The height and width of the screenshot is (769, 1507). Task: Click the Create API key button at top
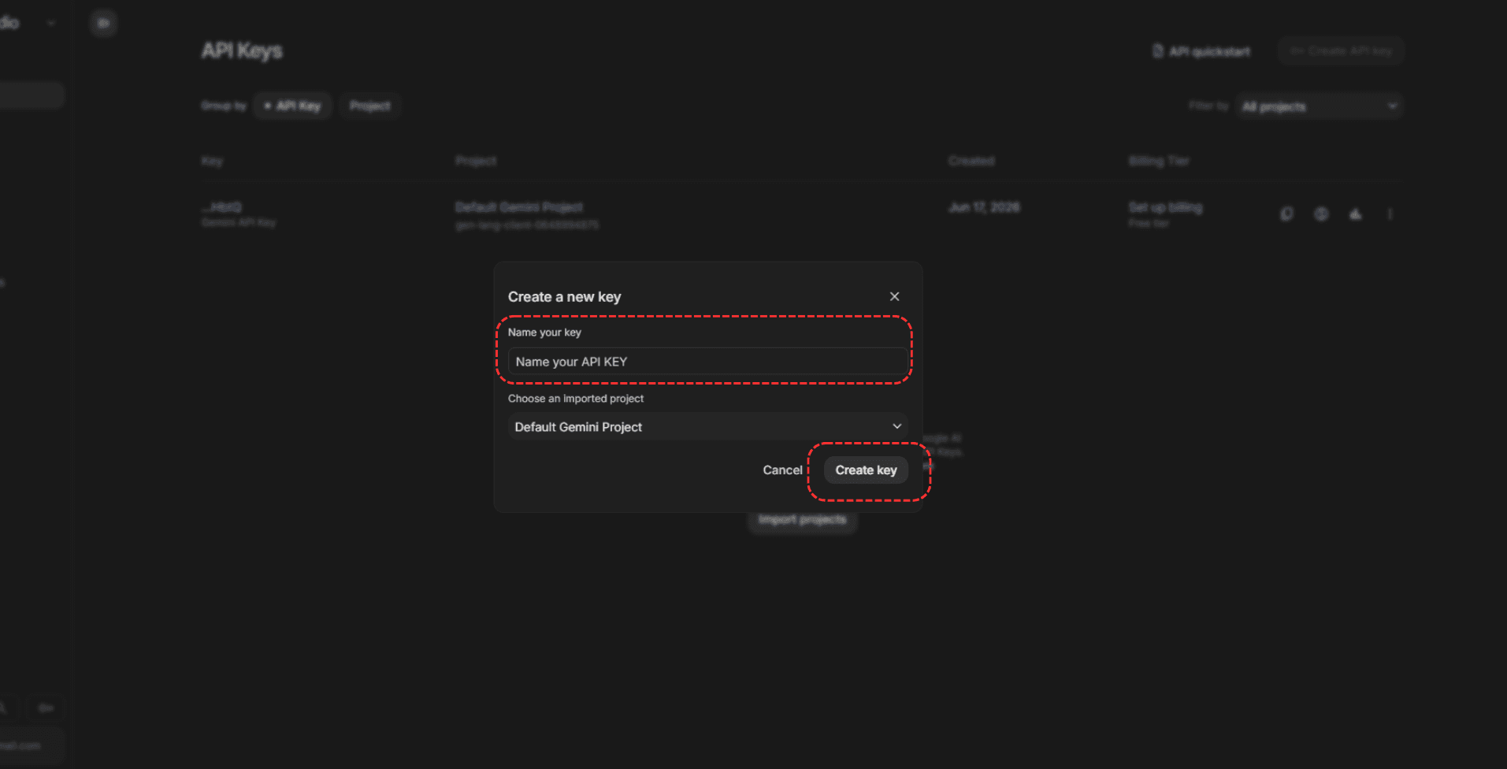pos(1341,51)
